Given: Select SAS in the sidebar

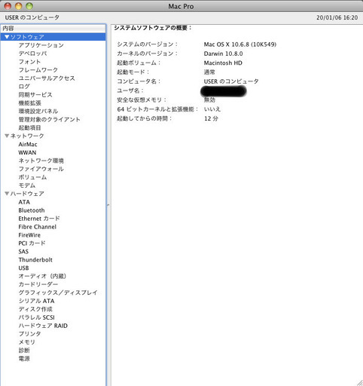Looking at the screenshot, I should coord(23,252).
